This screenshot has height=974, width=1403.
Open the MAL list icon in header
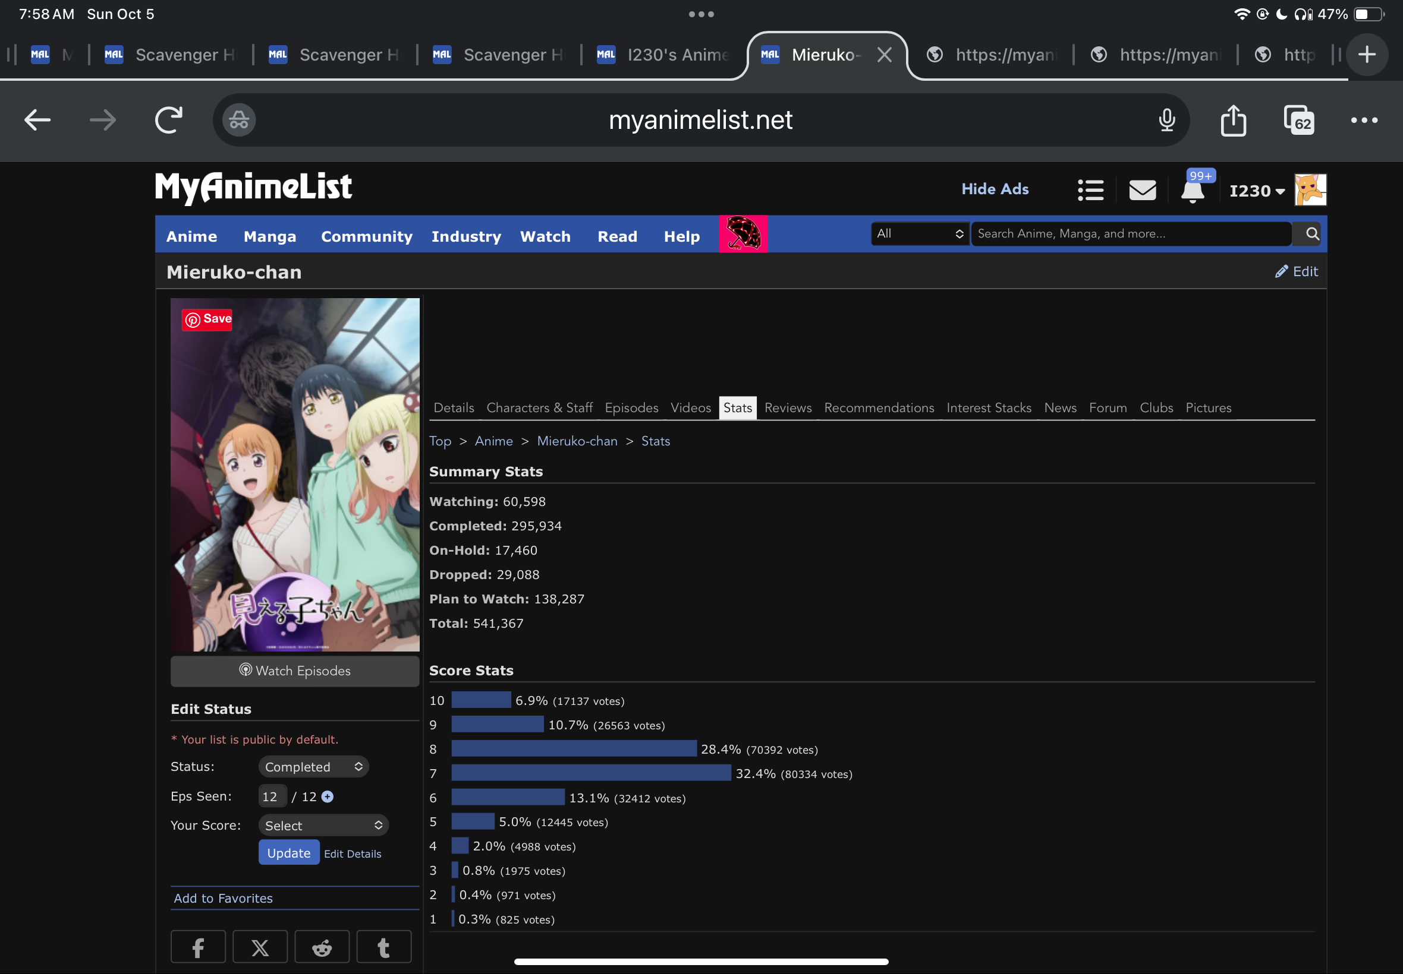1090,190
